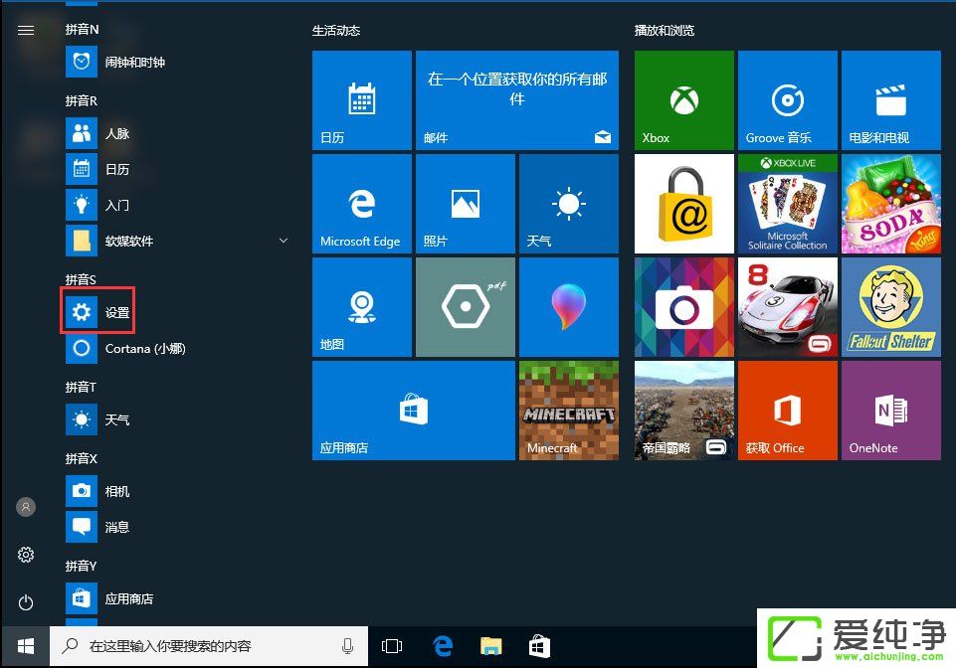This screenshot has width=956, height=668.
Task: Launch Minecraft from the Start tiles
Action: (568, 410)
